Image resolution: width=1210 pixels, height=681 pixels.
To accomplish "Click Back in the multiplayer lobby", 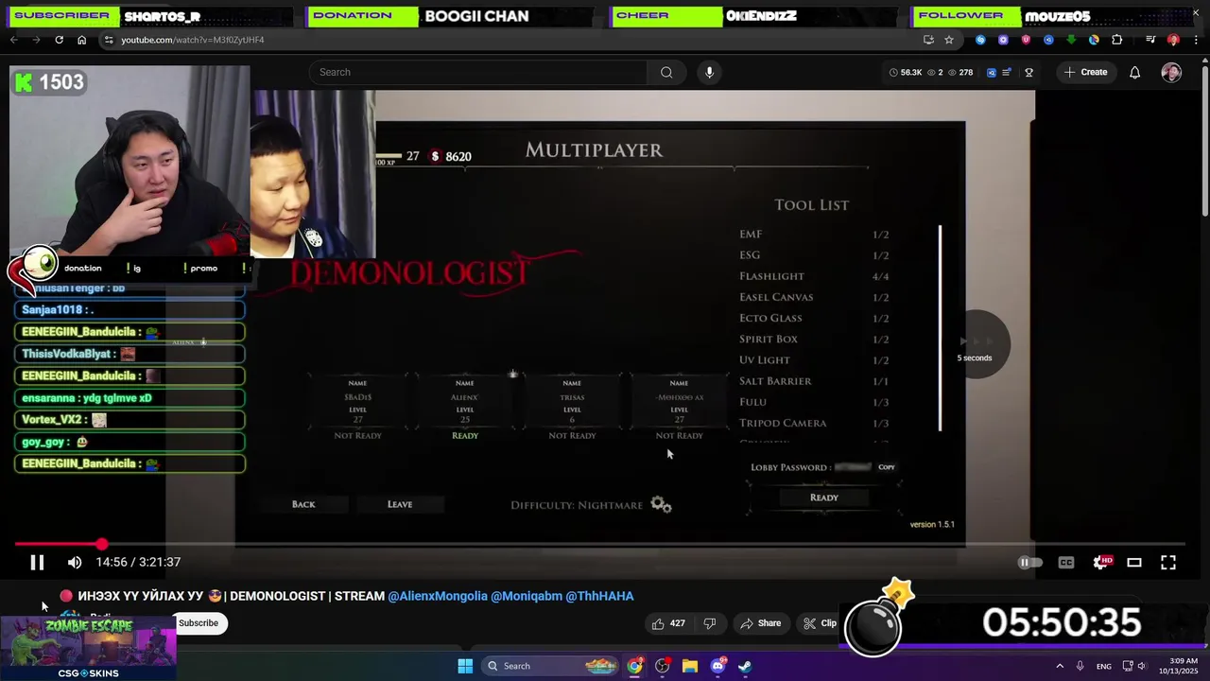I will (303, 504).
